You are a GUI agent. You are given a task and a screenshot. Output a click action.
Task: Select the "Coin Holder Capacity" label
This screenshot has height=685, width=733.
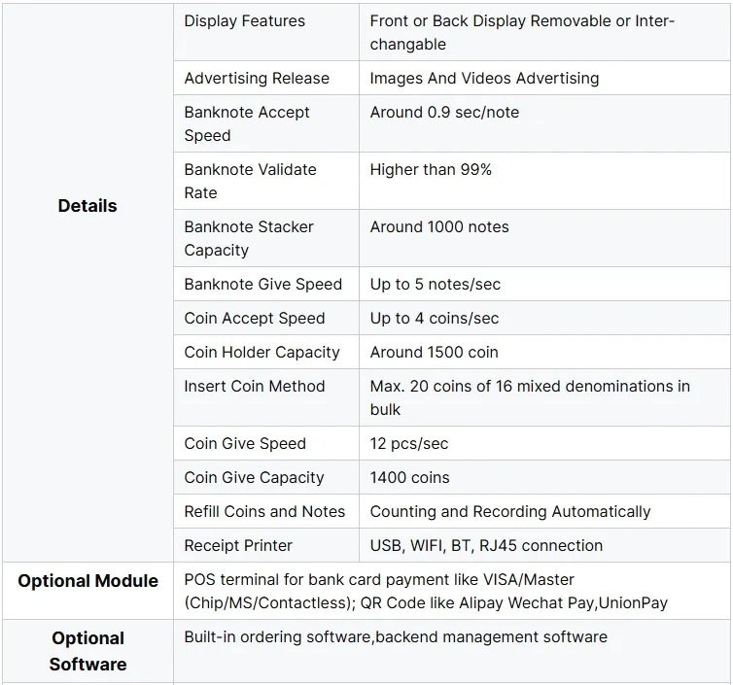click(262, 353)
